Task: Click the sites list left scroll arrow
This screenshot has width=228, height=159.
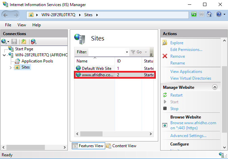Action: pyautogui.click(x=77, y=134)
